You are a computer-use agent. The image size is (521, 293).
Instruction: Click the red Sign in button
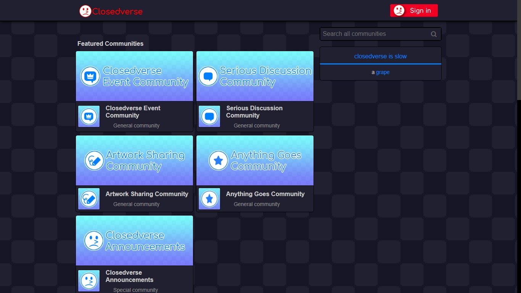(414, 11)
